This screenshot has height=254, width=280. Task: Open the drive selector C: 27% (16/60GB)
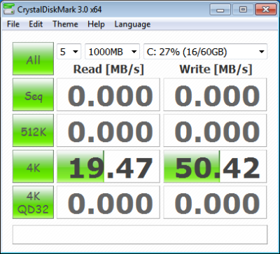coord(205,51)
